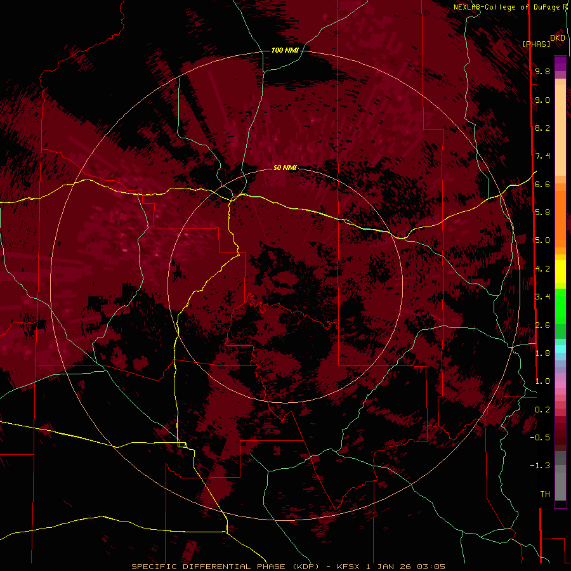Pick the pink band in the legend
571x571 pixels.
[560, 384]
